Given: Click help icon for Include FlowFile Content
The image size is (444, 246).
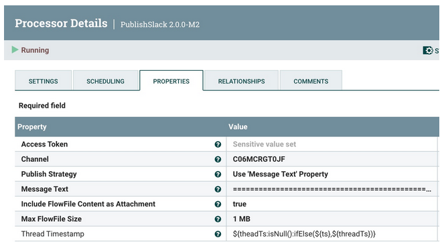Looking at the screenshot, I should click(218, 205).
